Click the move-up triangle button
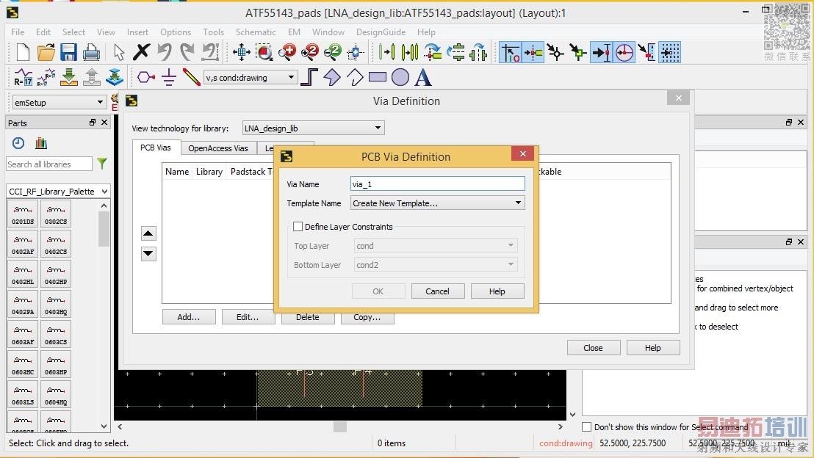This screenshot has width=814, height=458. [148, 233]
